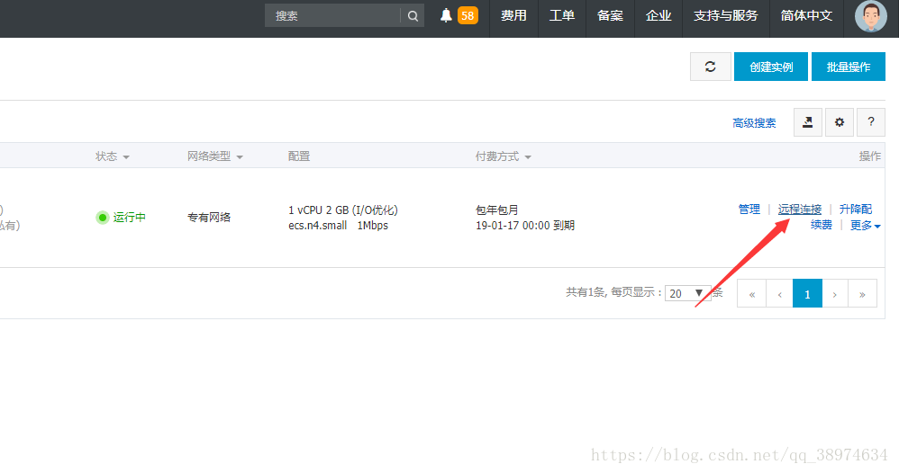
Task: Click 升降配 link
Action: [x=856, y=210]
